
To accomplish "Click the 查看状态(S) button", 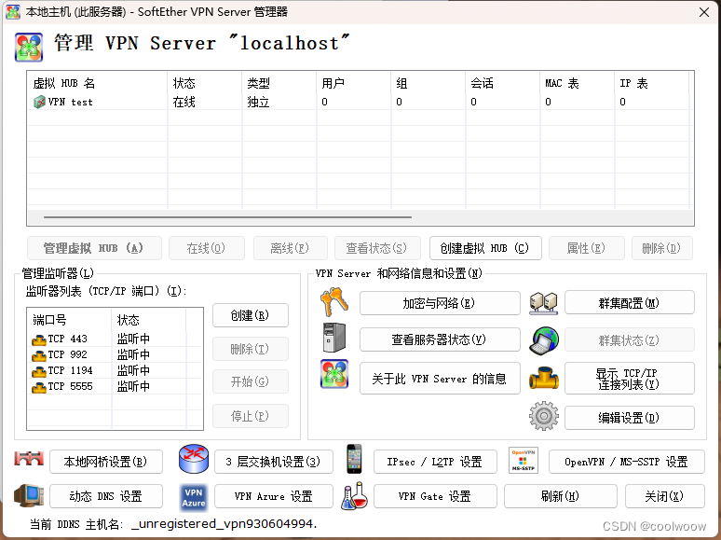I will (x=377, y=248).
